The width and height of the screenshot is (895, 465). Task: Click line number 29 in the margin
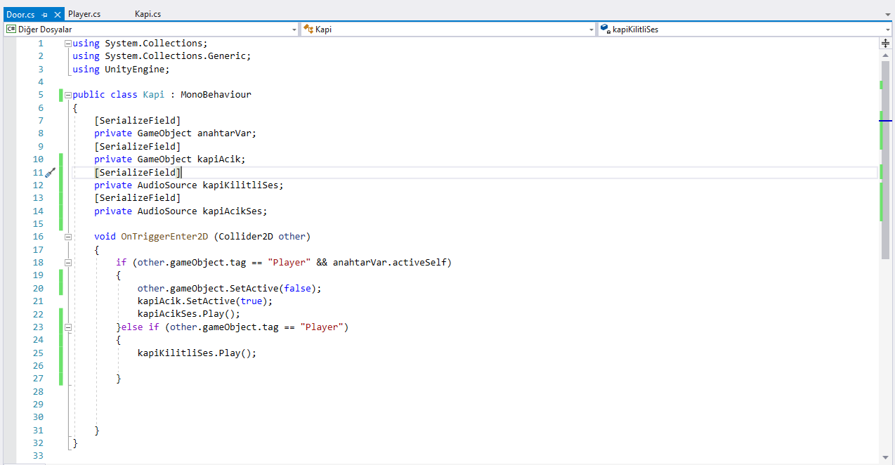click(x=37, y=405)
